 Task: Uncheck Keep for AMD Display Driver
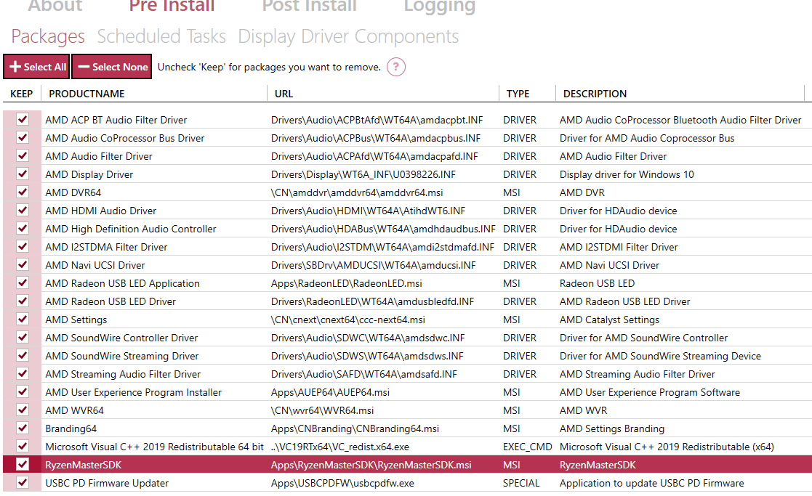[x=23, y=174]
